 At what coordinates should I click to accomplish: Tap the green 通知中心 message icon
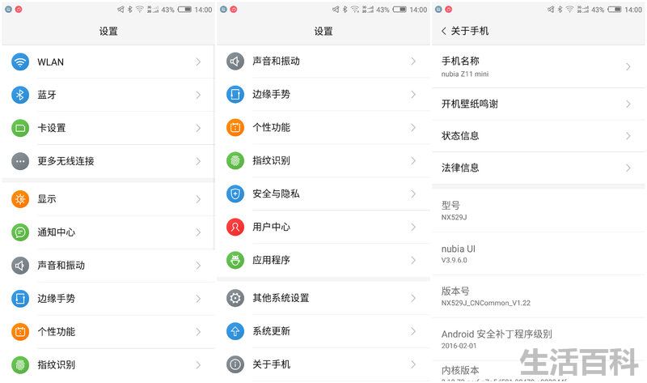pyautogui.click(x=19, y=232)
